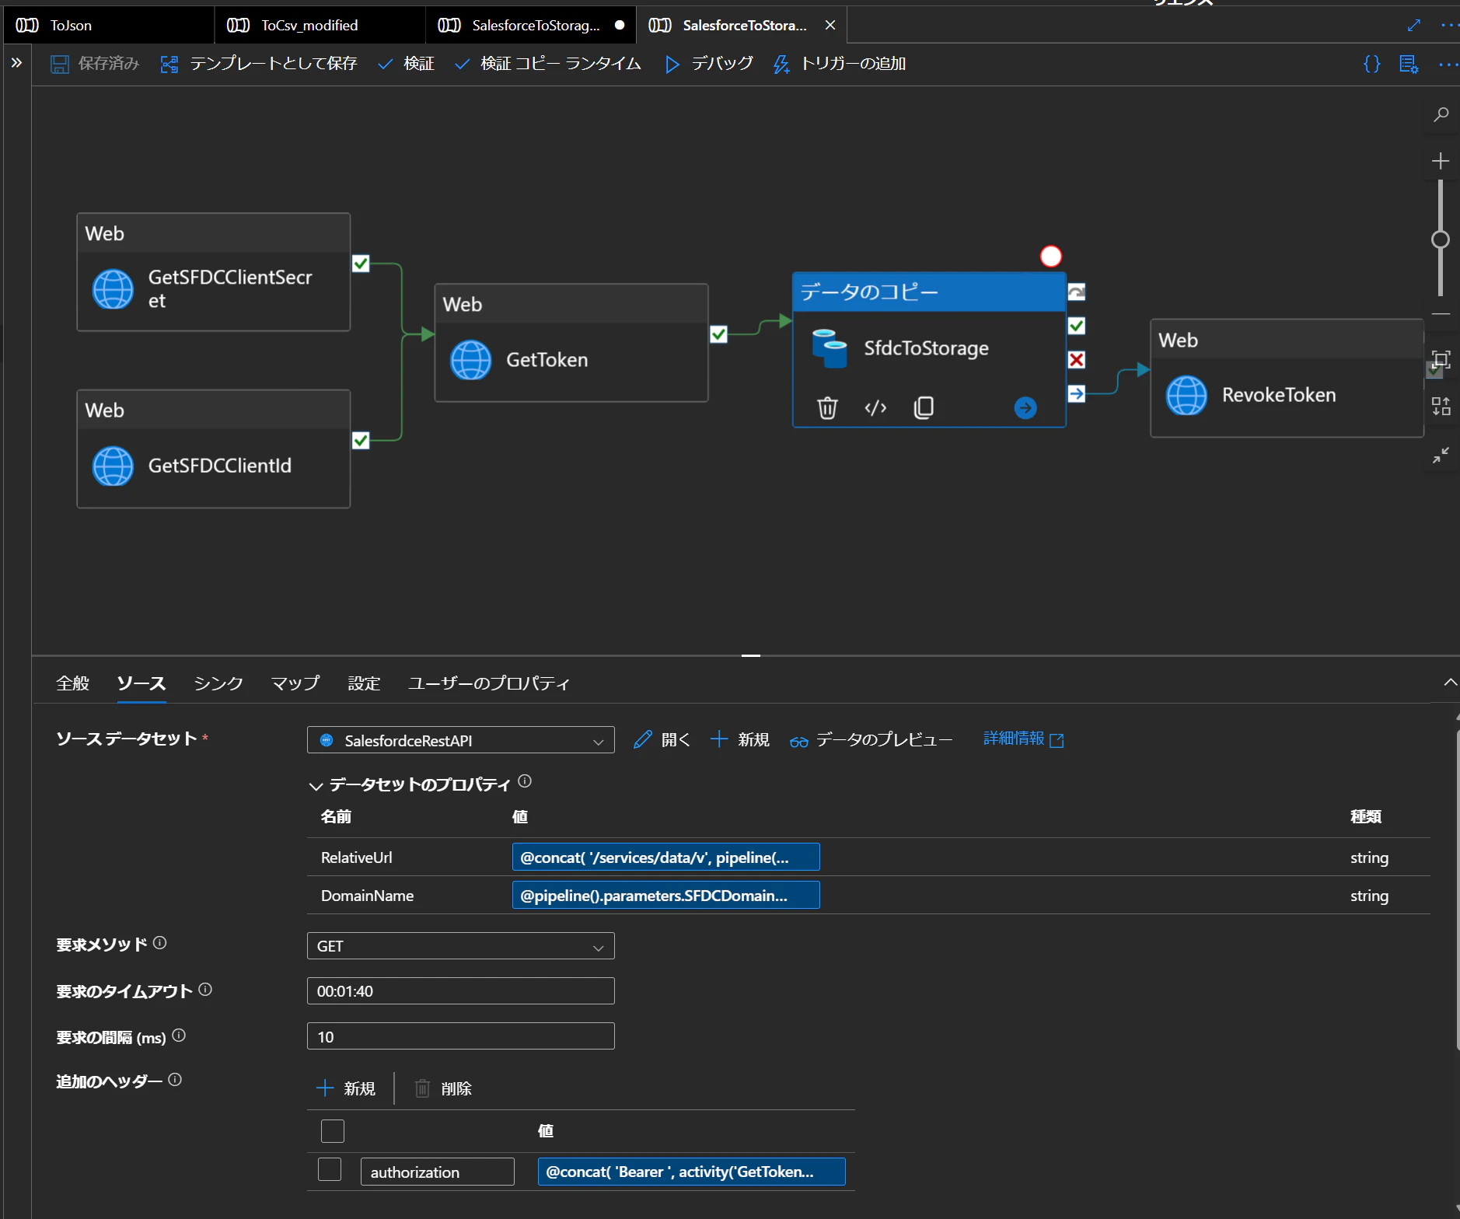Open the 要求メソッド GET dropdown
The height and width of the screenshot is (1219, 1460).
coord(461,946)
